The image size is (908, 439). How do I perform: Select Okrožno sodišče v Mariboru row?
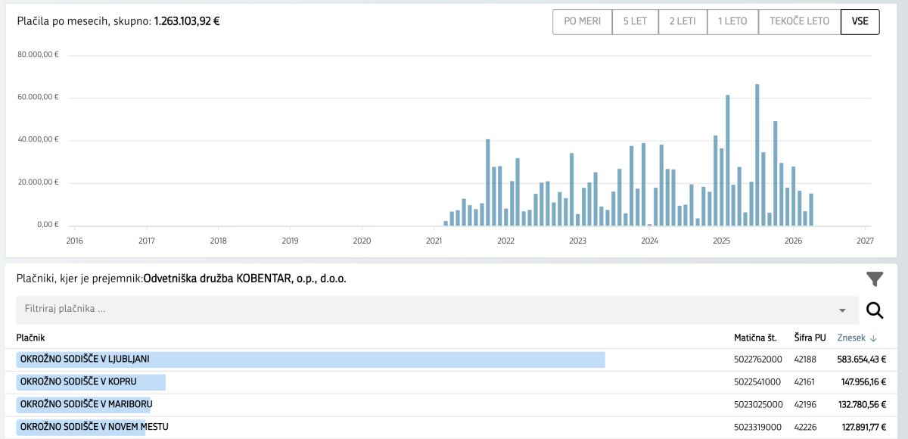86,404
